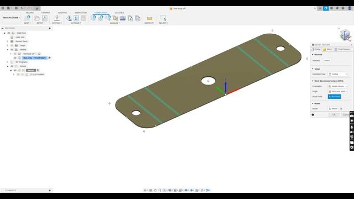This screenshot has height=199, width=354.
Task: Click the measure ruler icon under Inspect
Action: [149, 18]
